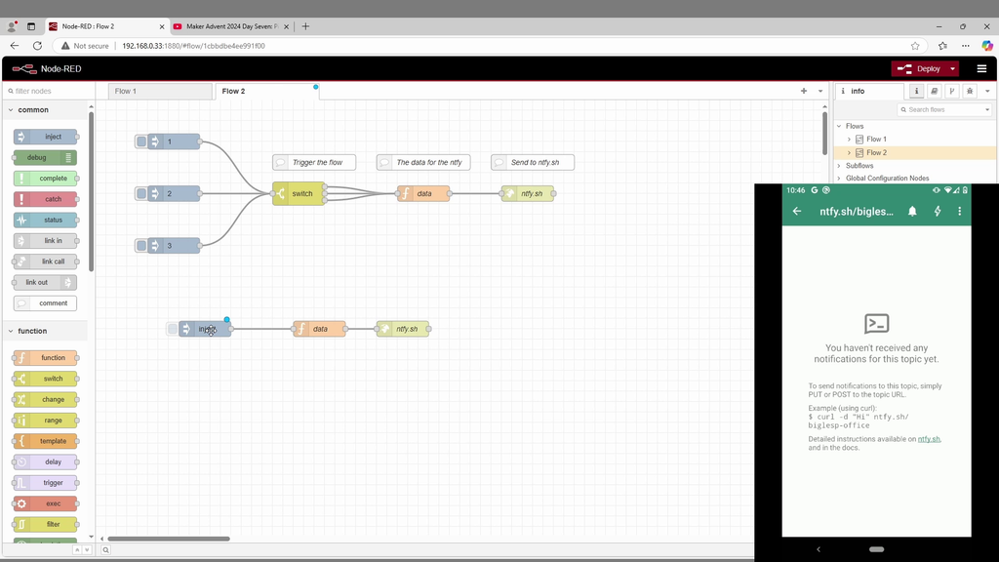Click the filter nodes search field
Image resolution: width=999 pixels, height=562 pixels.
(x=51, y=91)
